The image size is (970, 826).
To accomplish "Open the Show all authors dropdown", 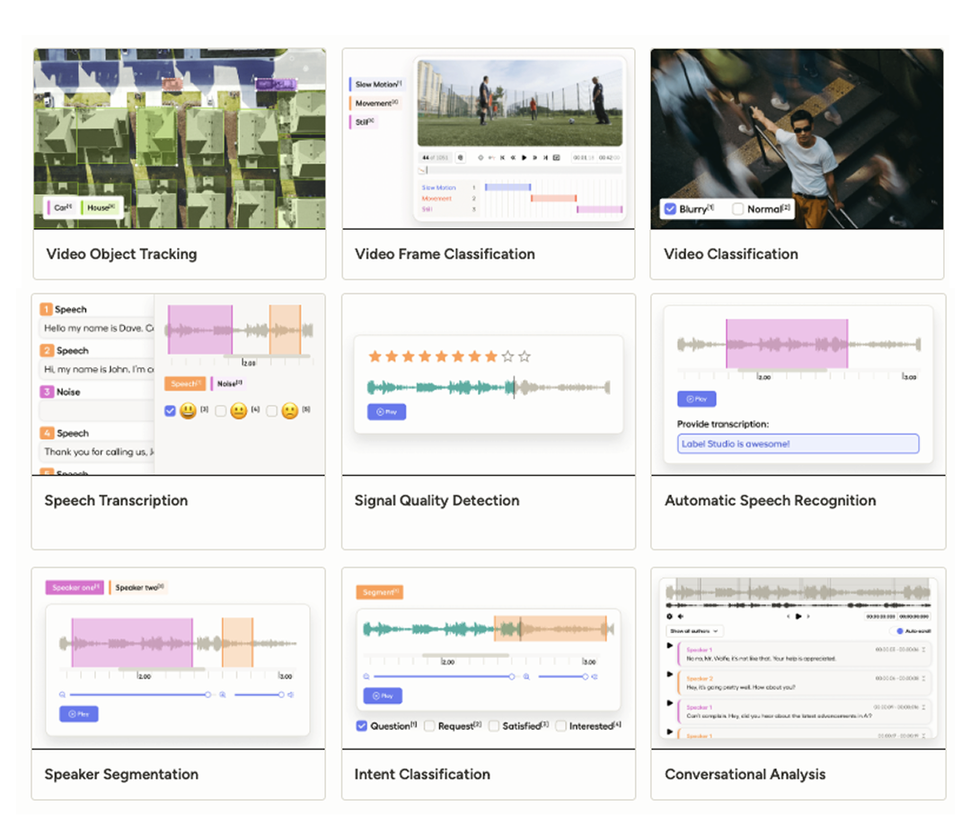I will pos(694,631).
